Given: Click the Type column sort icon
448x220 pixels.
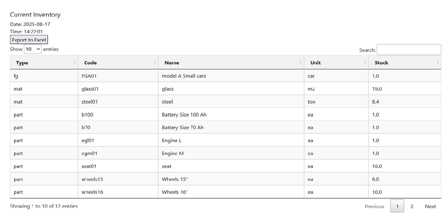Looking at the screenshot, I should point(74,62).
